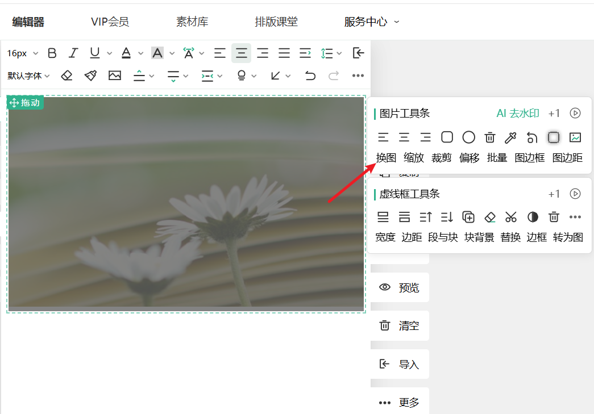594x414 pixels.
Task: Click the AI 去水印 link
Action: click(517, 113)
